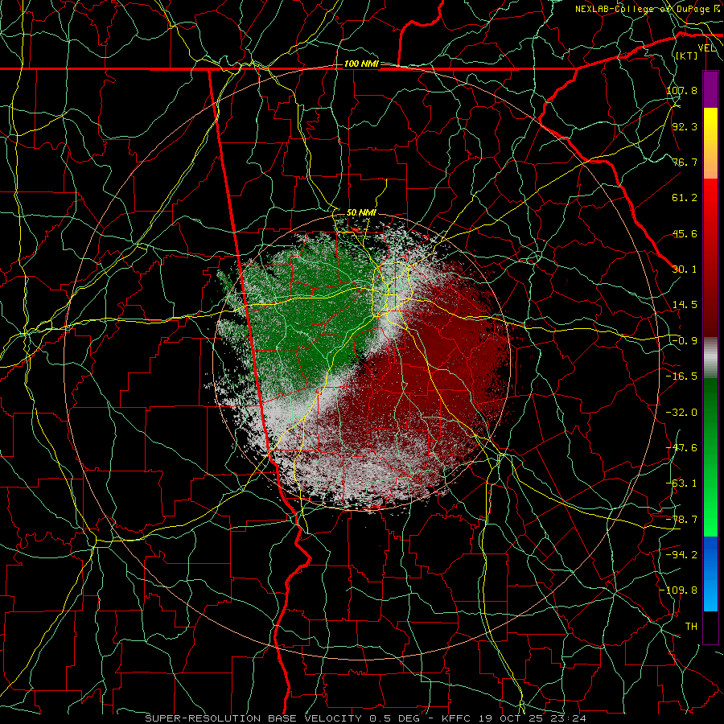Viewport: 724px width, 724px height.
Task: Select the -16.5 scale value
Action: [x=681, y=376]
